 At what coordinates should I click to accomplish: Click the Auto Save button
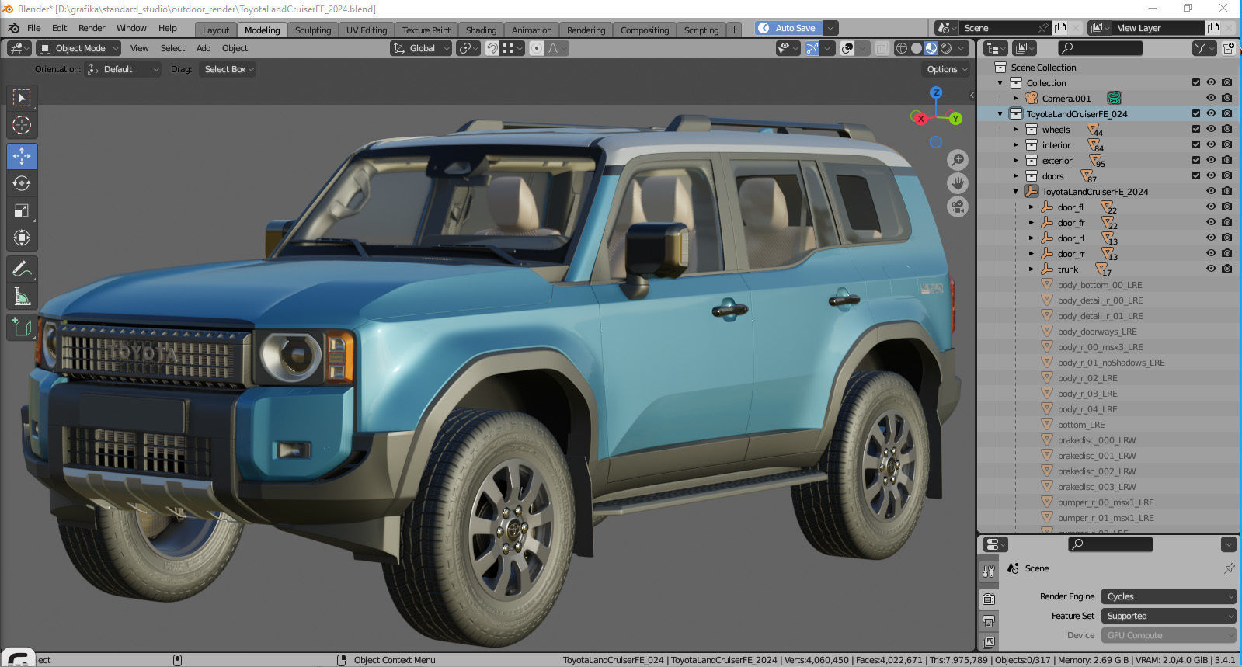[788, 28]
